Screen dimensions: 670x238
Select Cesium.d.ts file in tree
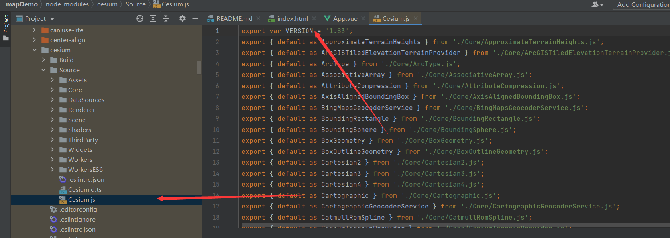click(x=84, y=189)
